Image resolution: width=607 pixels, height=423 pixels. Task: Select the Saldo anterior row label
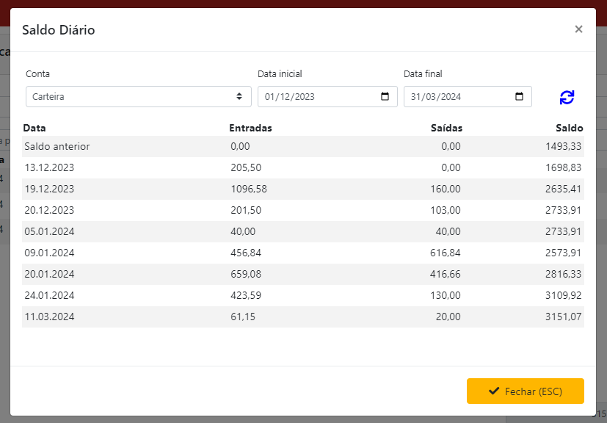[x=57, y=147]
